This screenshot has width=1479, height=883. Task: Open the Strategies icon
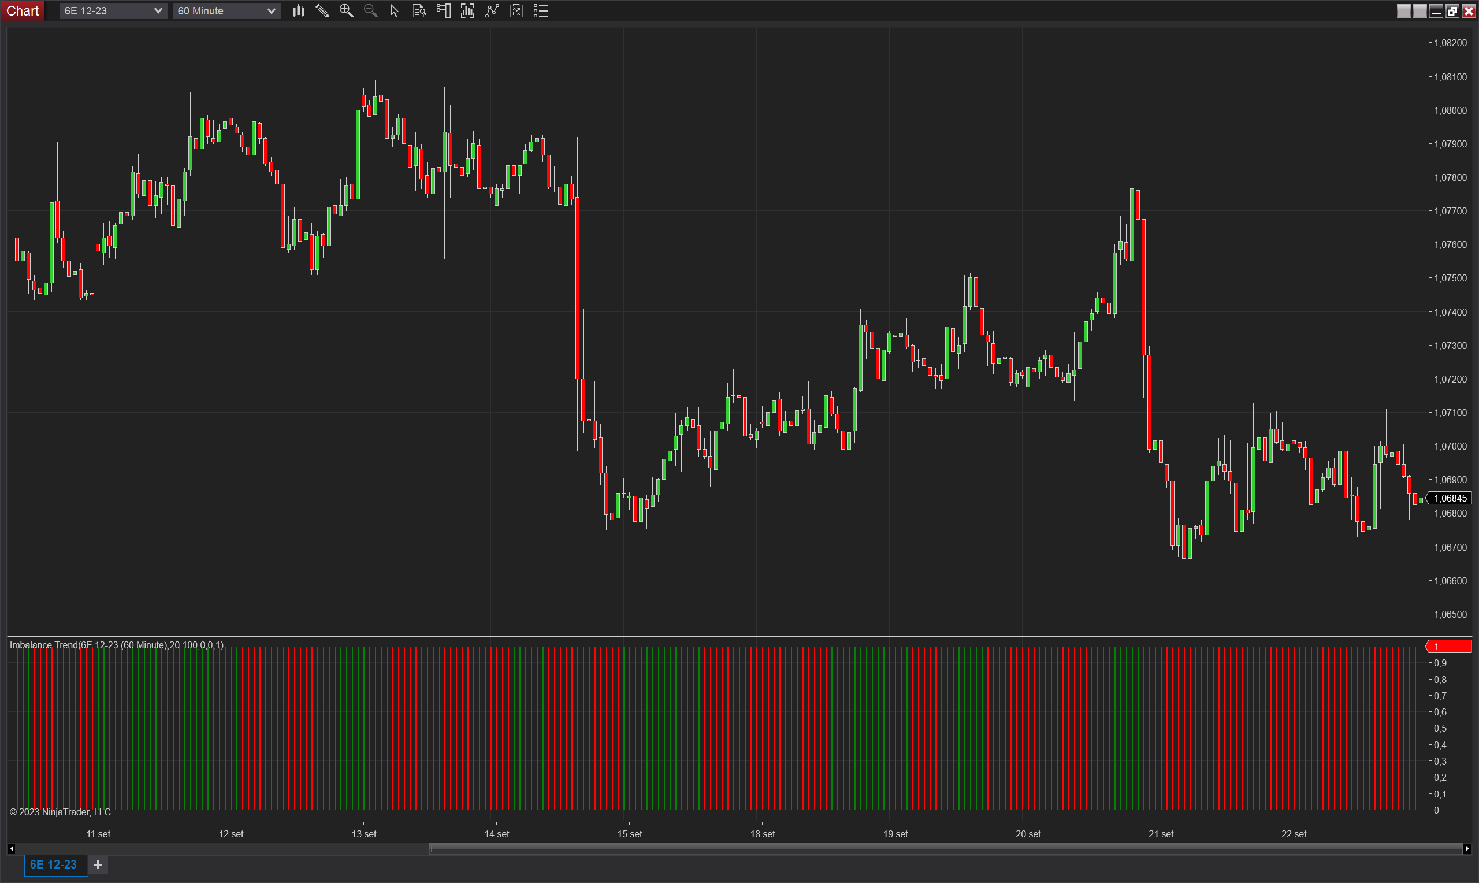tap(516, 11)
